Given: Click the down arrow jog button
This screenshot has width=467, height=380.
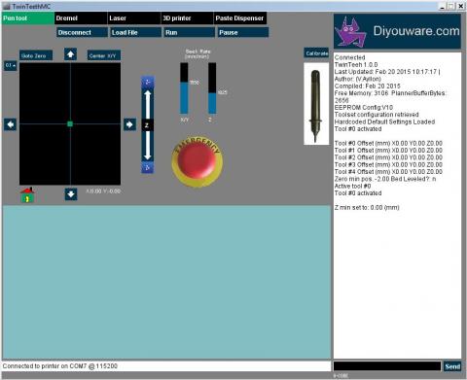Looking at the screenshot, I should [x=71, y=194].
